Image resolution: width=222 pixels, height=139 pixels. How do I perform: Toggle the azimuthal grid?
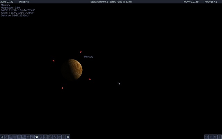coord(15,137)
